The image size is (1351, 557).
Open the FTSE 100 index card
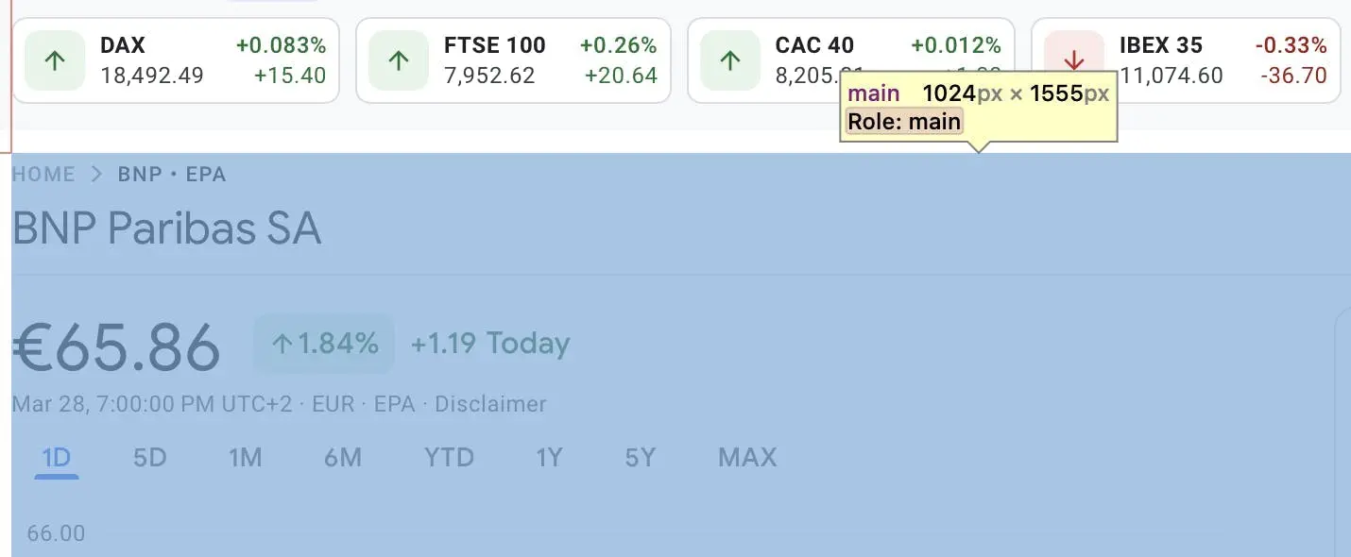(x=515, y=60)
